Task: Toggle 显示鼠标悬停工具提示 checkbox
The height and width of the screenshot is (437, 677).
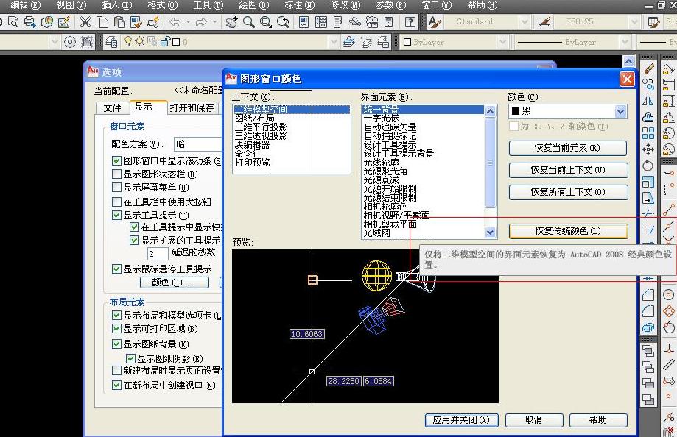Action: 116,269
